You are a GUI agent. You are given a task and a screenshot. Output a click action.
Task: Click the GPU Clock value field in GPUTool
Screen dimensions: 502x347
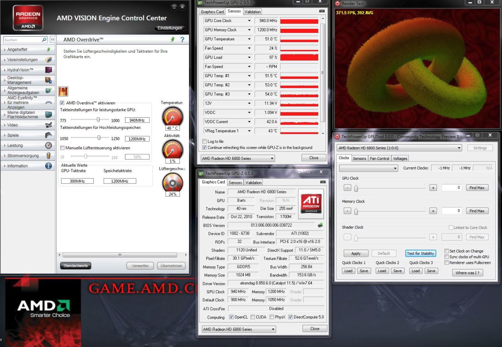coord(452,188)
